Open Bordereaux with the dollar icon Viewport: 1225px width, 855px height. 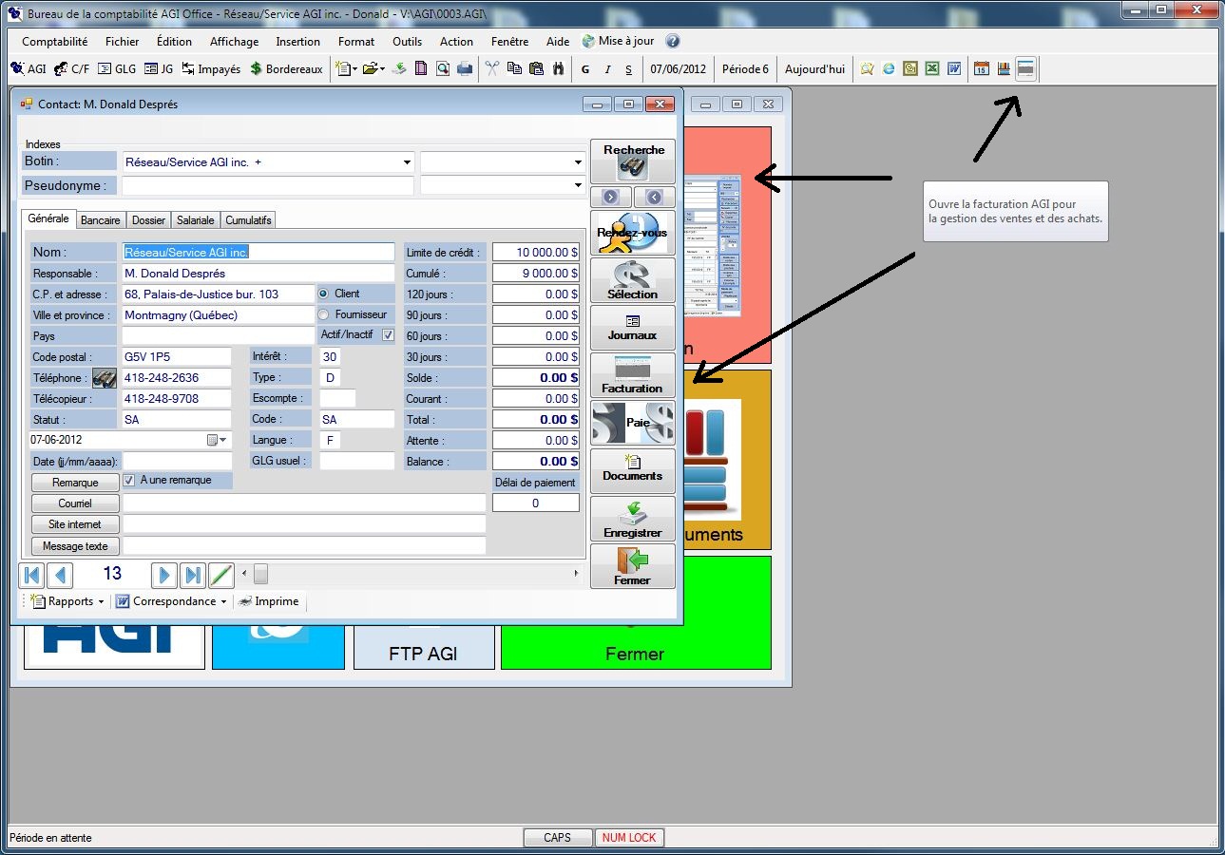(x=286, y=69)
